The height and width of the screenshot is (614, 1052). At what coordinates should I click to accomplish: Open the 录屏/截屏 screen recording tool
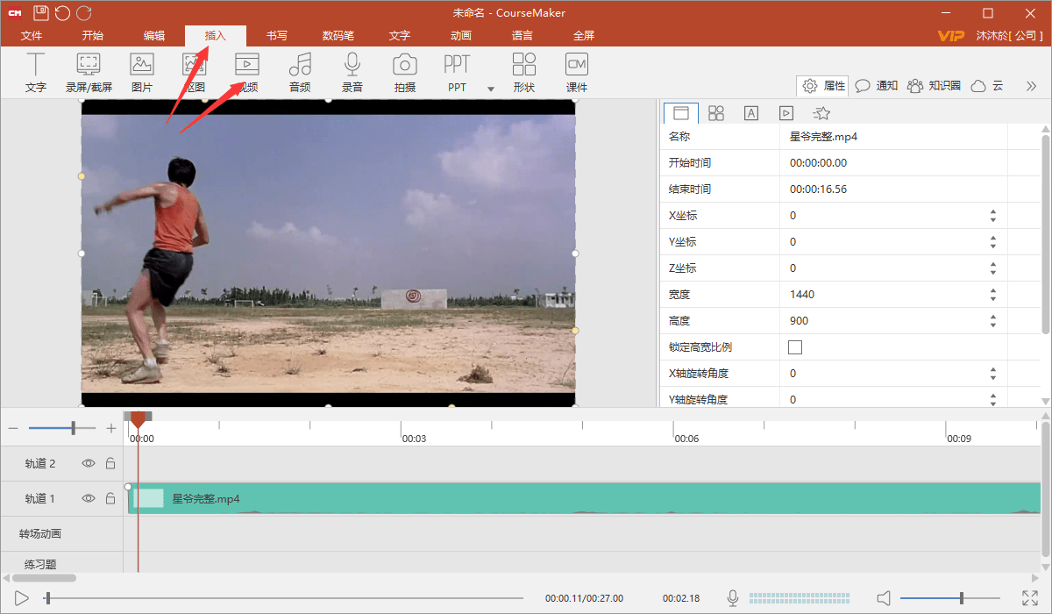click(x=89, y=72)
